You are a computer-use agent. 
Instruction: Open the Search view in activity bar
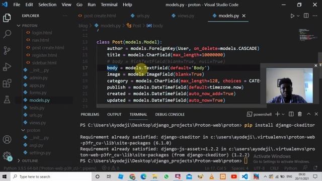[x=7, y=34]
